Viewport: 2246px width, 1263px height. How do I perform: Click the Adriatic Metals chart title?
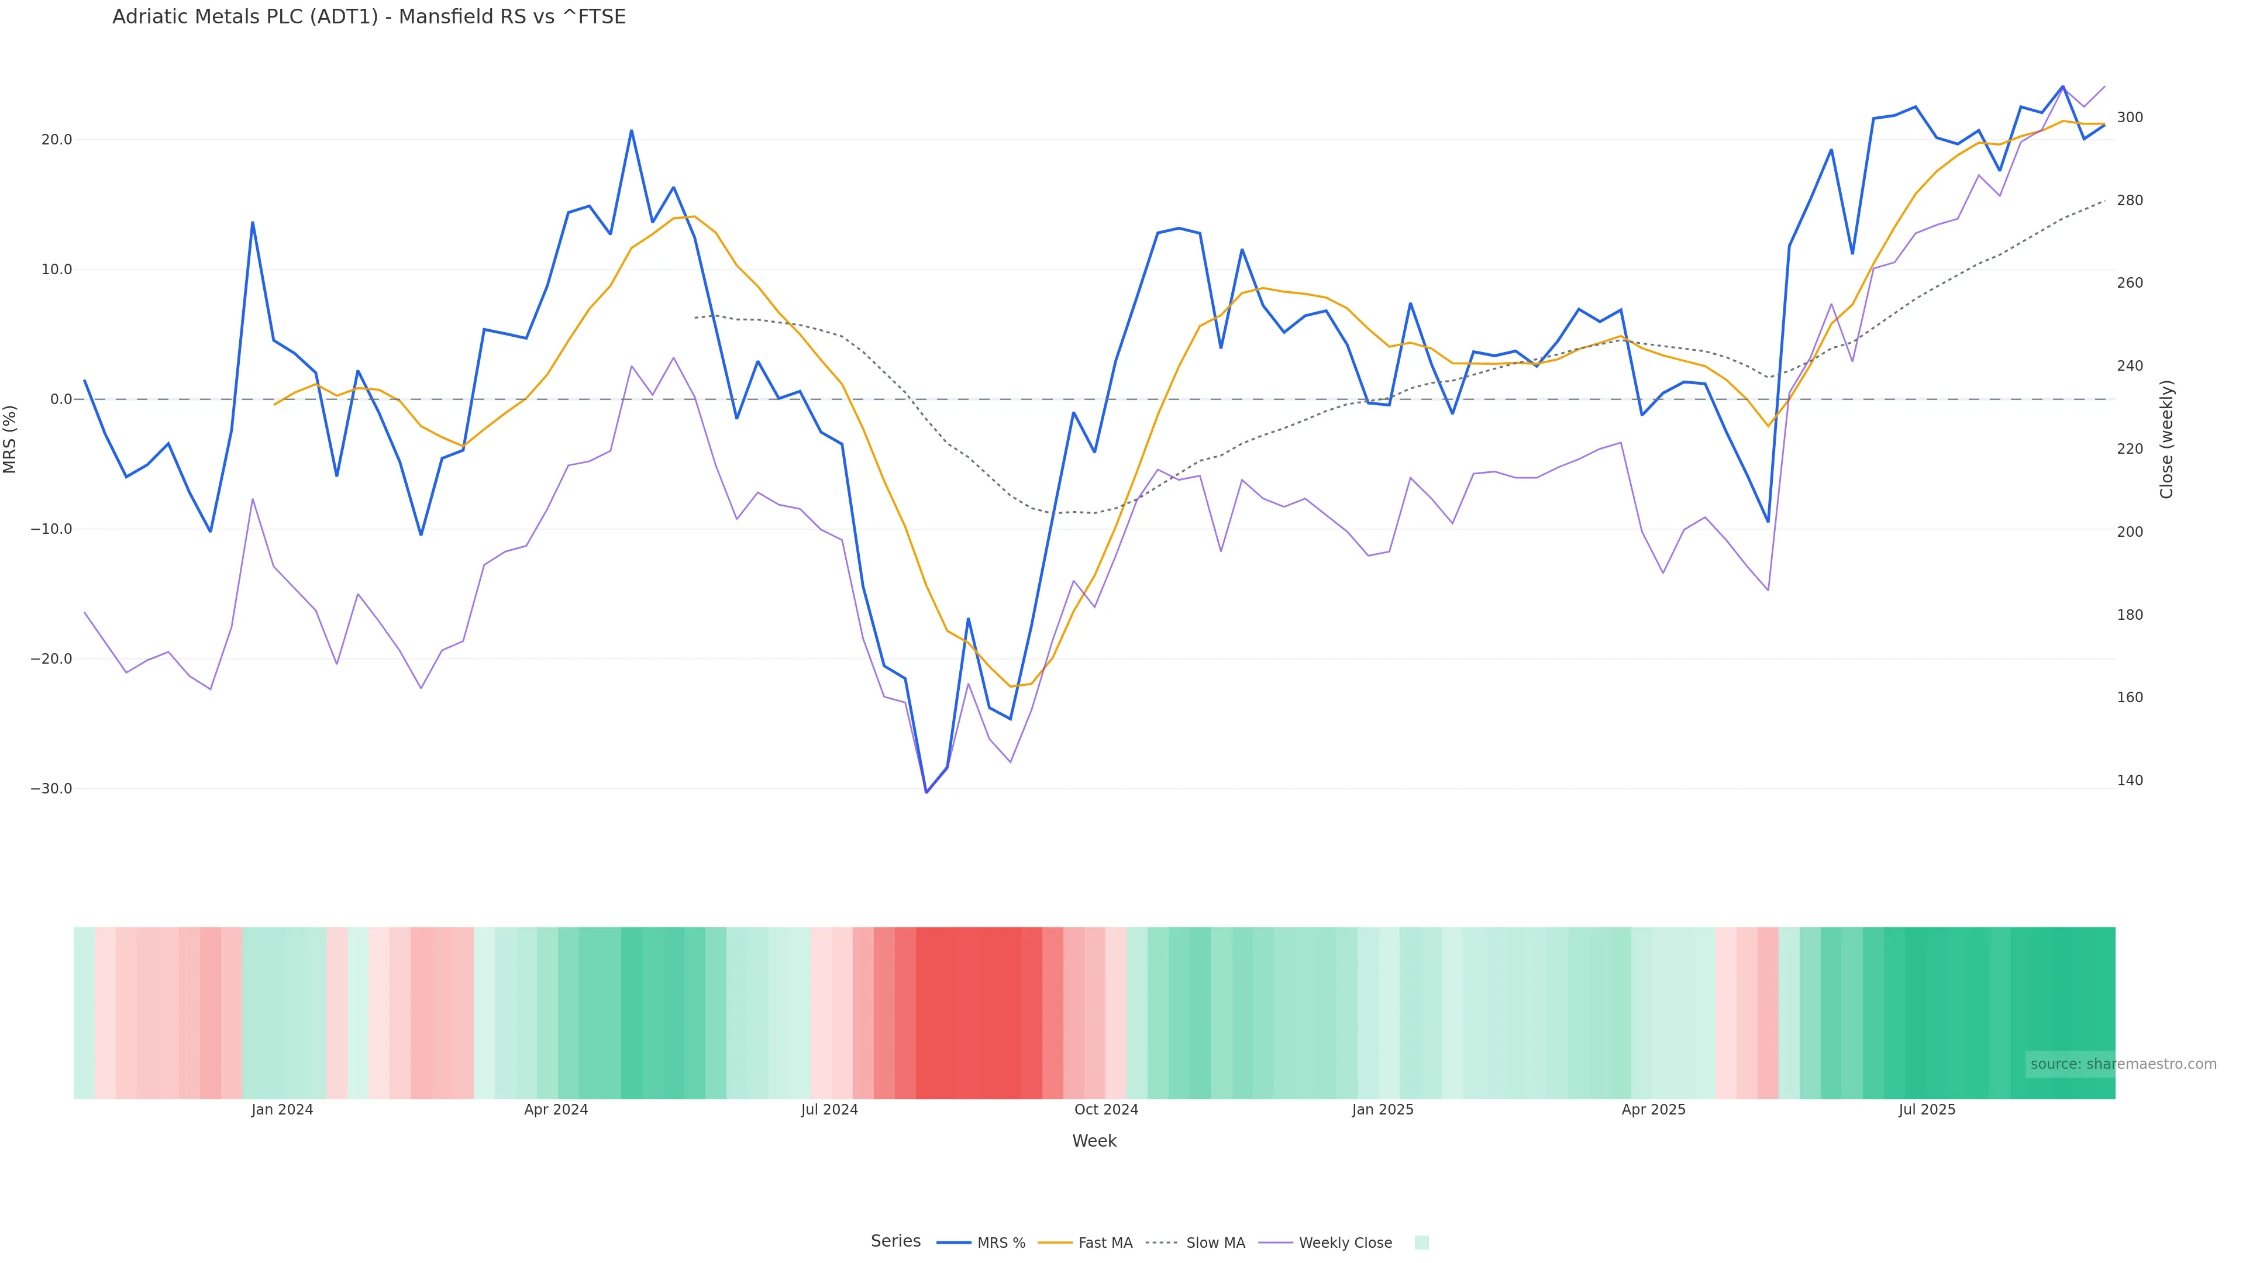pyautogui.click(x=369, y=18)
